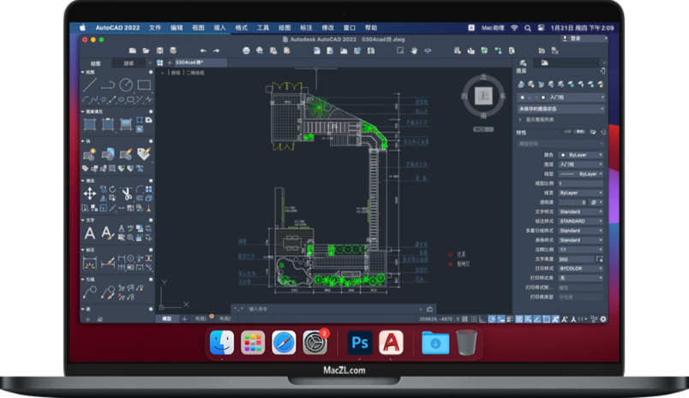Select the Array tool in Modify panel
689x398 pixels.
tap(149, 189)
